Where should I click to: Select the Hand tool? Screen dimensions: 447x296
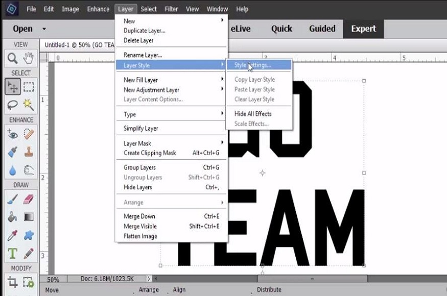point(29,58)
